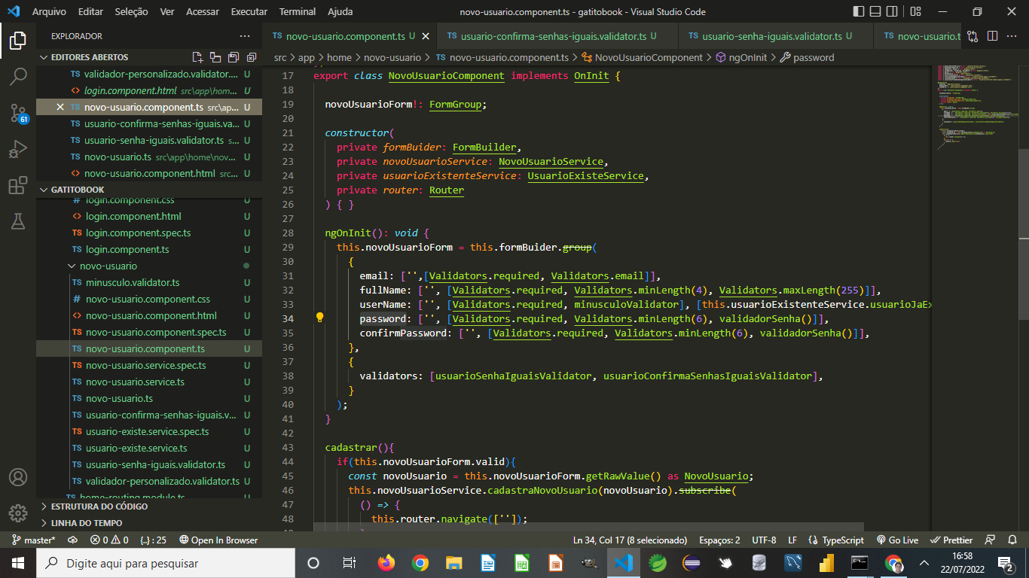Switch to usuario-senha-iguais.validator.ts tab
This screenshot has height=578, width=1029.
coord(776,36)
